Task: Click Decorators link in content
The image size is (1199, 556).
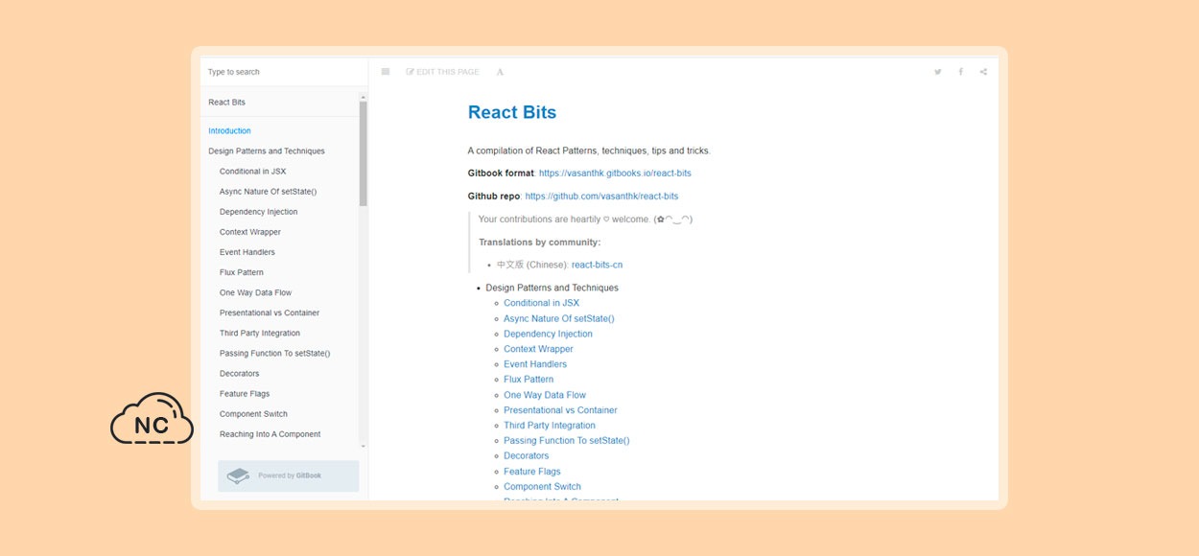Action: point(527,456)
